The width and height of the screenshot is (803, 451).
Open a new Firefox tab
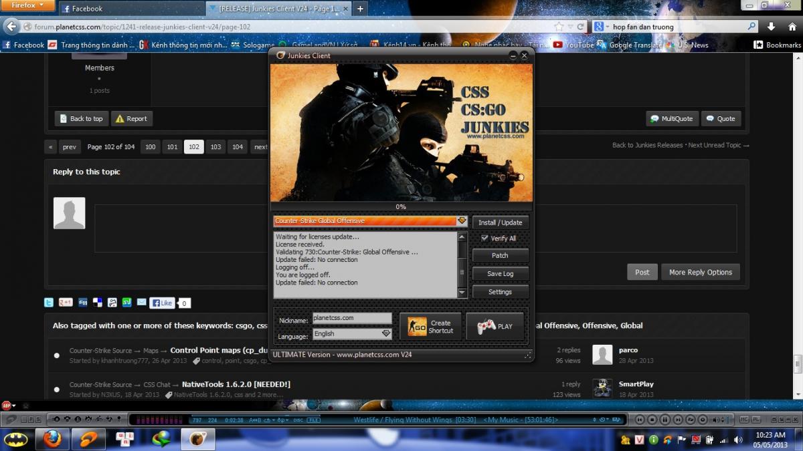coord(360,9)
